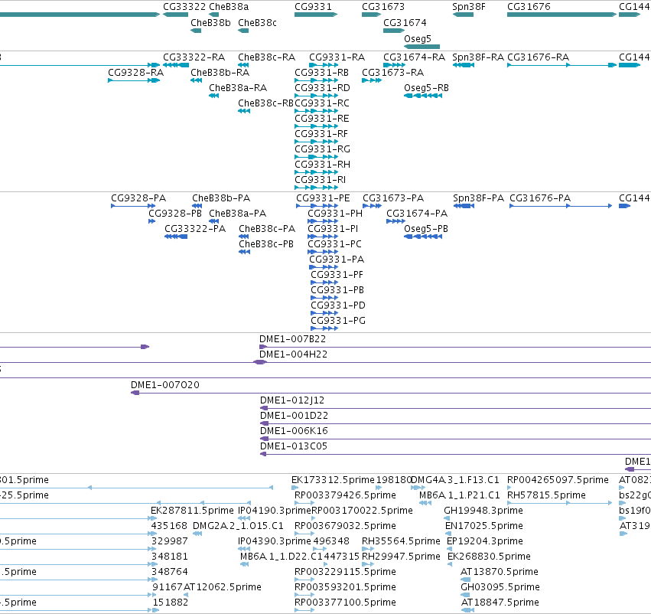The image size is (651, 614).
Task: Click transcript CG9331-RF label
Action: (x=321, y=134)
